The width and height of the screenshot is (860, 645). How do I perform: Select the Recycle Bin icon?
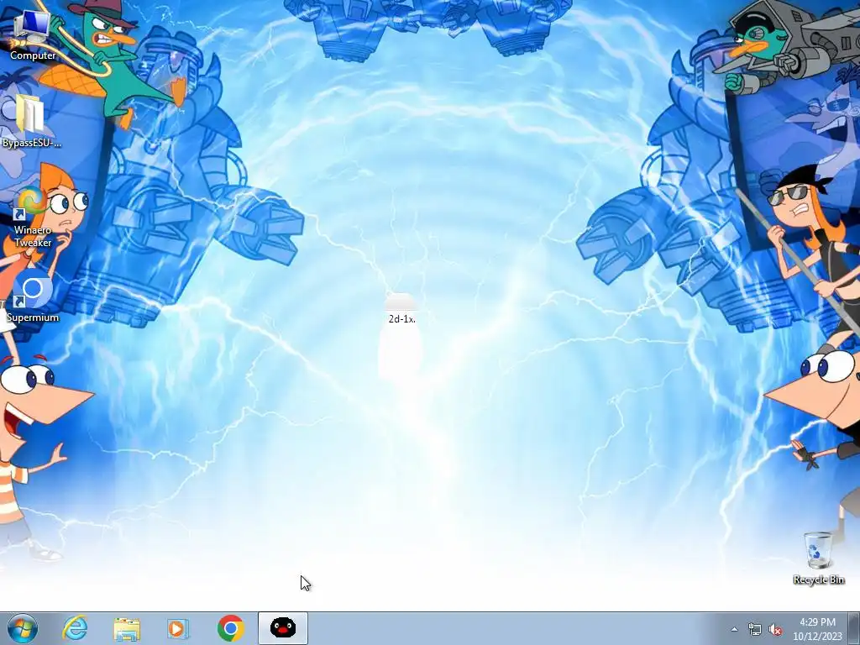[x=818, y=558]
